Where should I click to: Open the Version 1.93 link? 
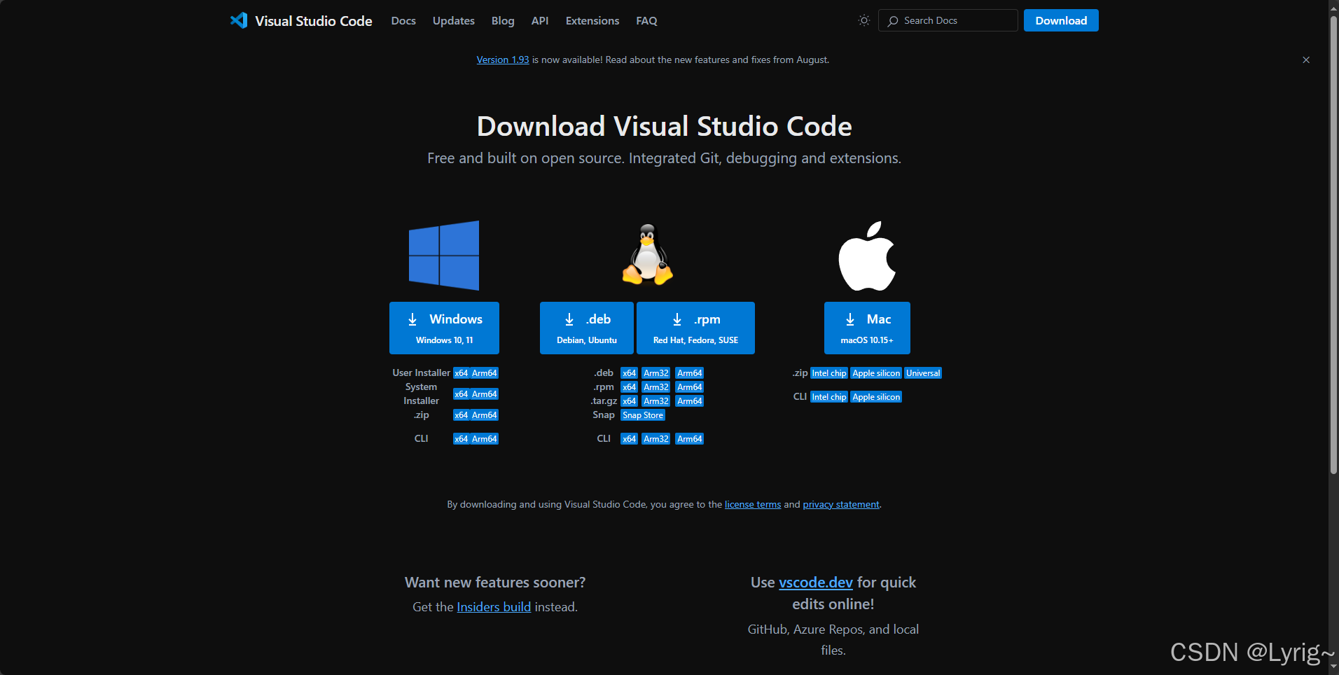pos(503,60)
